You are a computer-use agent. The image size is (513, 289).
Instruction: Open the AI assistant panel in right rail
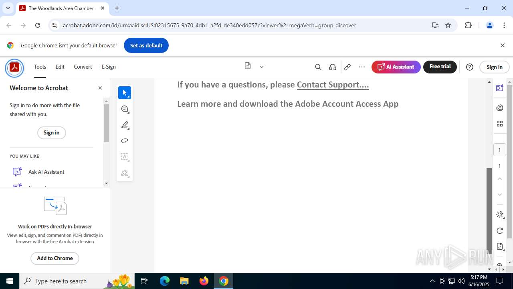[x=500, y=88]
